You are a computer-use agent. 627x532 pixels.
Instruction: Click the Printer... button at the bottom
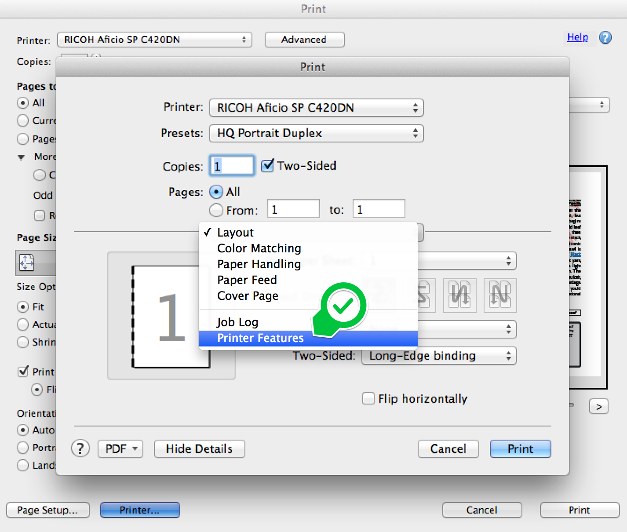140,510
